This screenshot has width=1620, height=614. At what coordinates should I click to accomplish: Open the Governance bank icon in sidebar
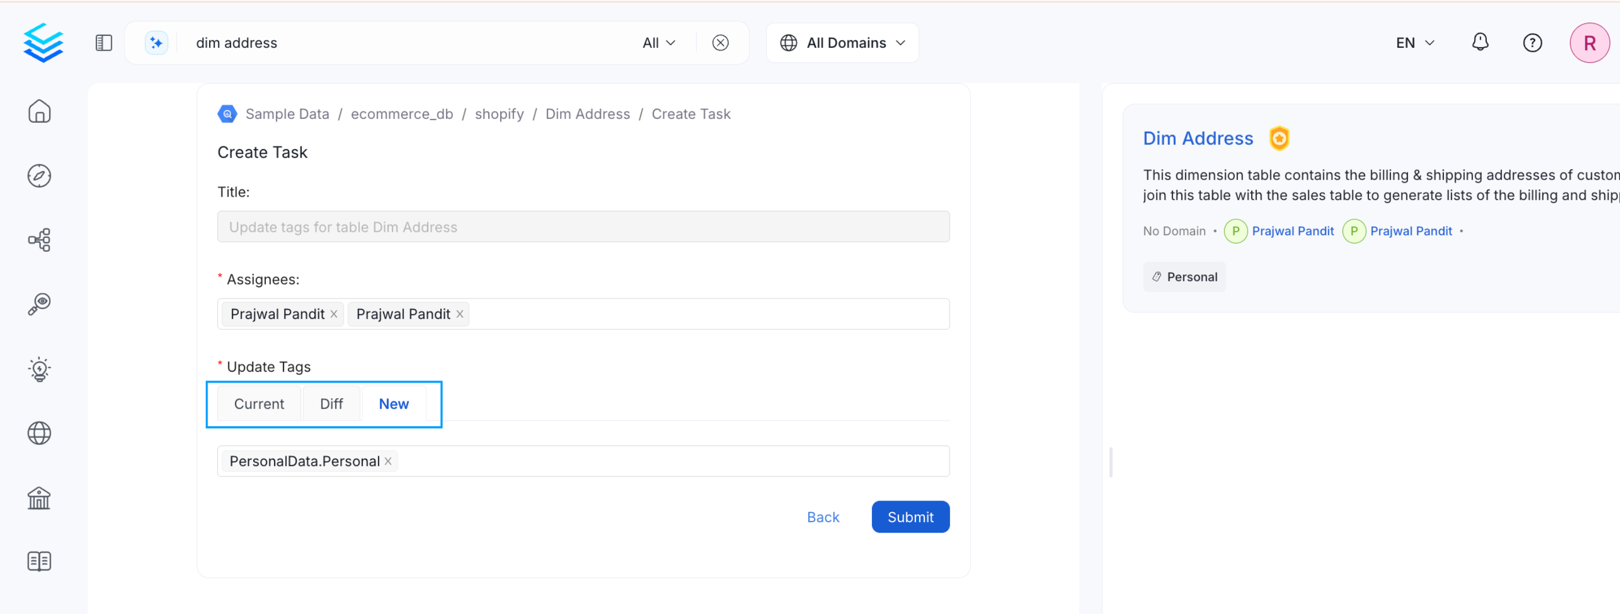tap(39, 498)
